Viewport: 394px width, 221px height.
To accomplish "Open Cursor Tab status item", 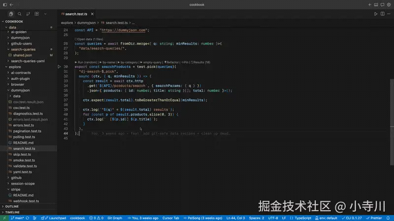I will click(170, 218).
